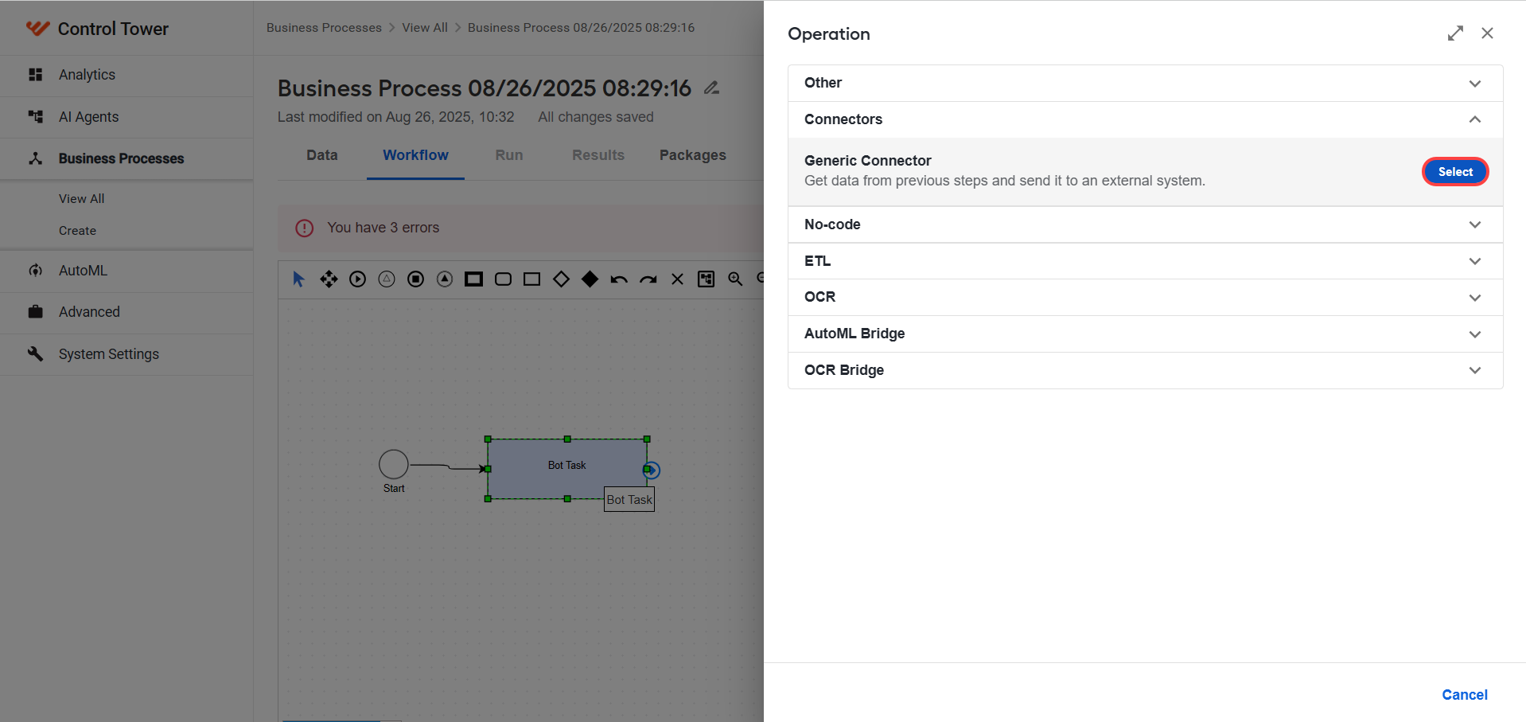Expand the OCR category

[x=1145, y=297]
